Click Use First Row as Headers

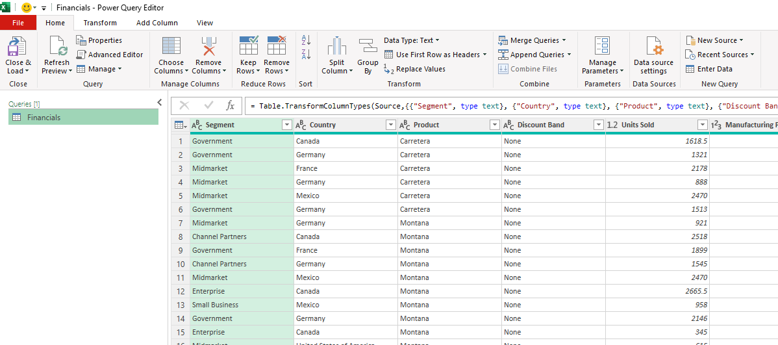click(435, 55)
